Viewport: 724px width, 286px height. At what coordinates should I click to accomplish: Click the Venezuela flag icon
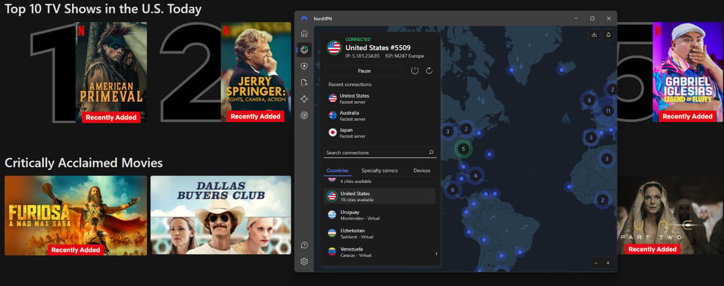(332, 251)
